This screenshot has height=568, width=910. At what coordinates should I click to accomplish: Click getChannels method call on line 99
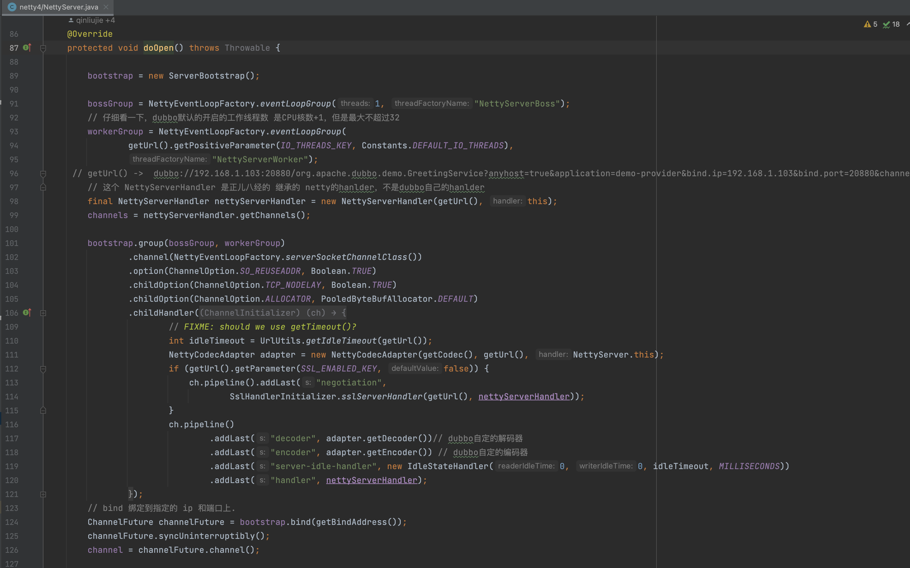268,215
